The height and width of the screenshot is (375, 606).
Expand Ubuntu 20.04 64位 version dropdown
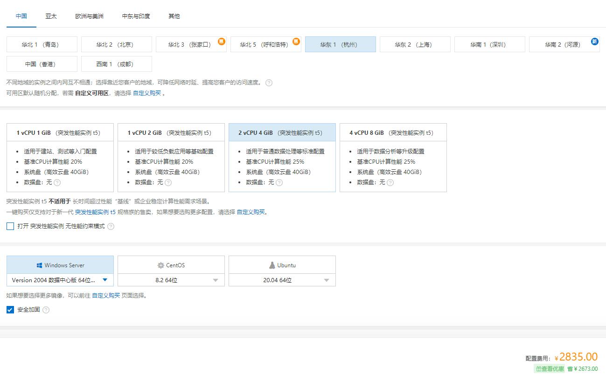pyautogui.click(x=282, y=280)
